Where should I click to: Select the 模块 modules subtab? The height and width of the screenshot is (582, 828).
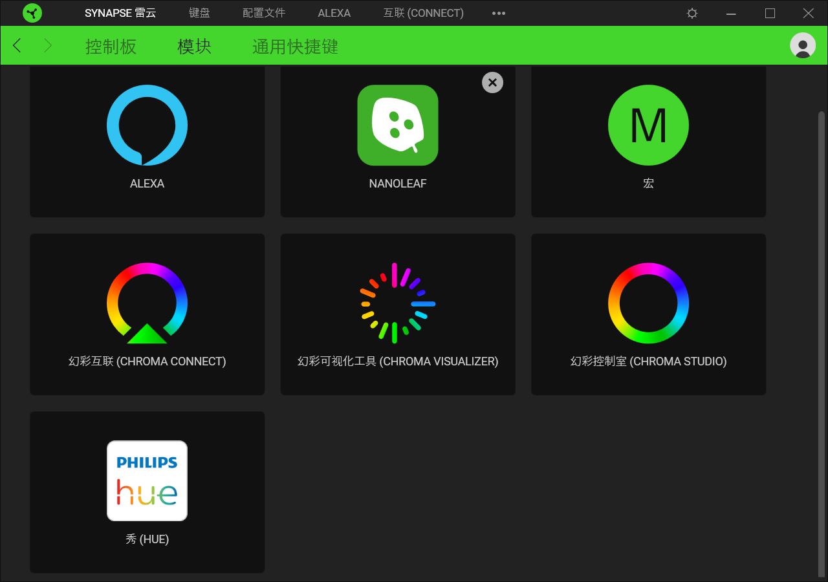point(195,47)
